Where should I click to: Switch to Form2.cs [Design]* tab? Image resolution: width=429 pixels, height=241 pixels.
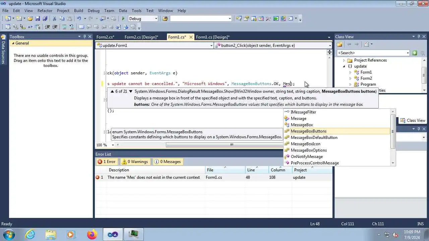click(141, 37)
